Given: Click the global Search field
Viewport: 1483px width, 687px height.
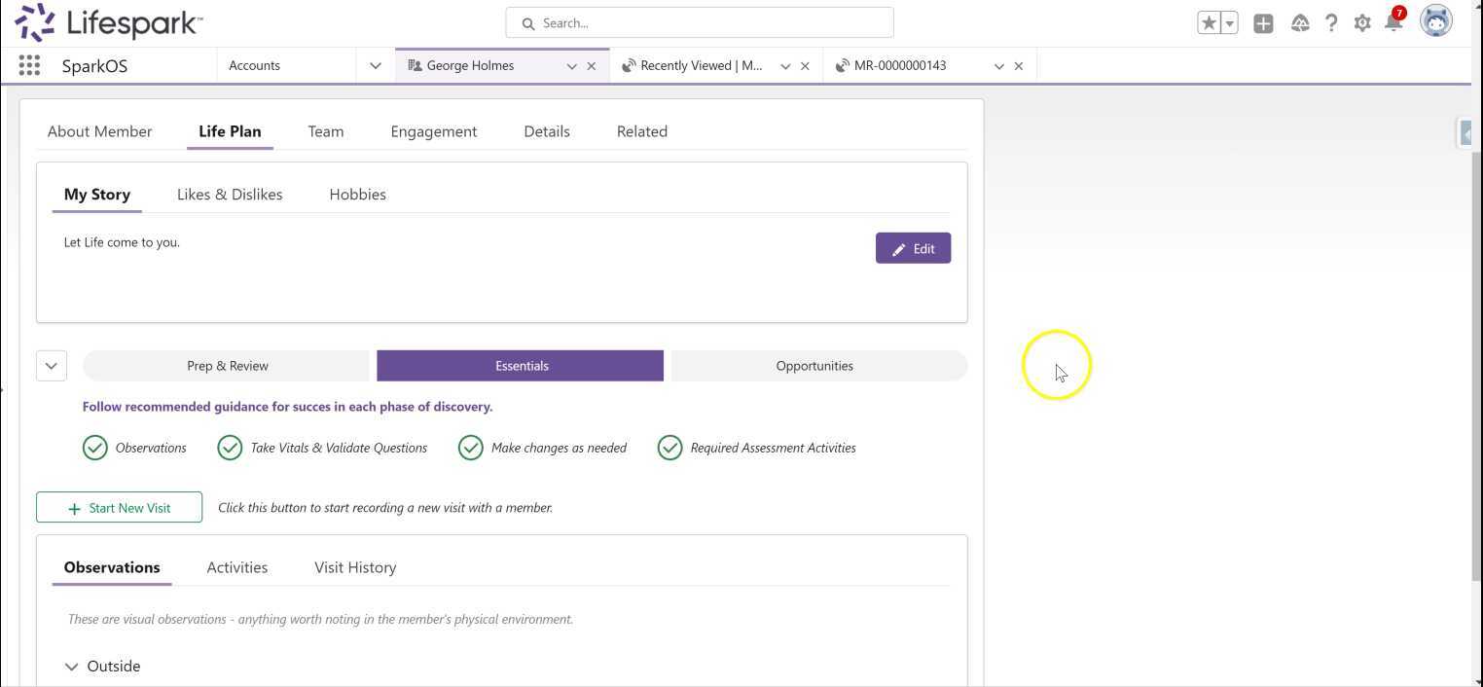Looking at the screenshot, I should [x=699, y=23].
